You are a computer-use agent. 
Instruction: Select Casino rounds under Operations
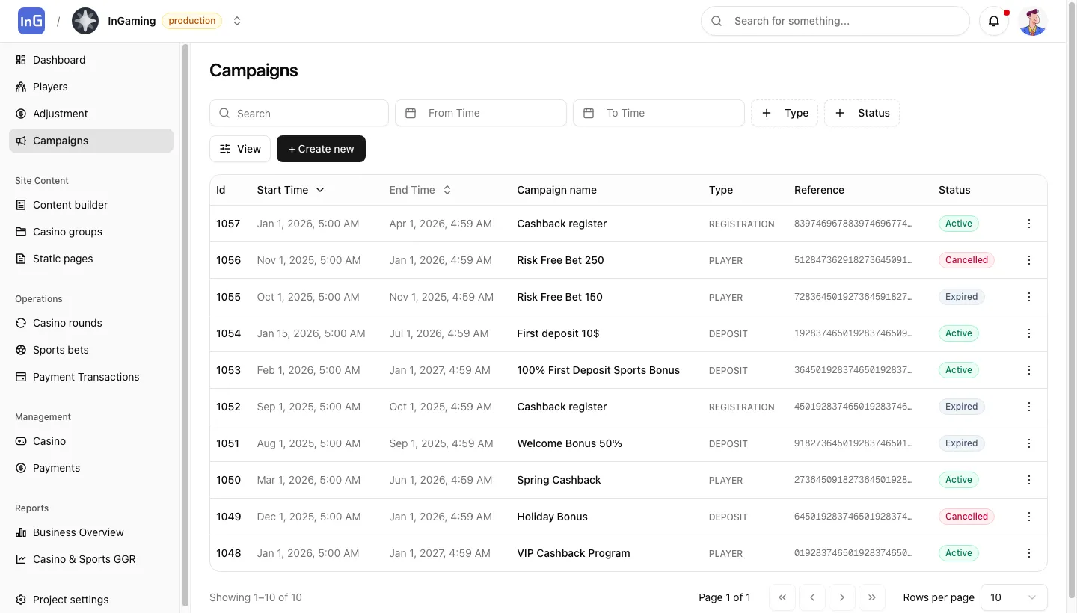click(x=67, y=323)
